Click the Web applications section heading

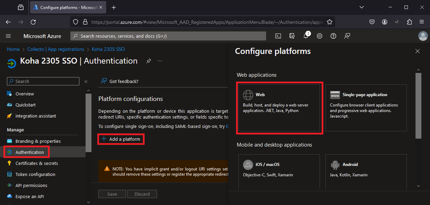pyautogui.click(x=256, y=75)
